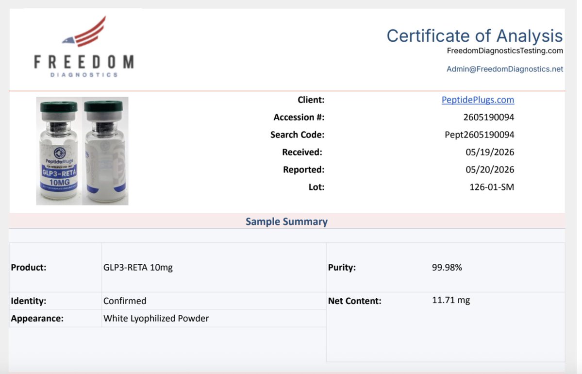Click the Net Content: label

(354, 301)
